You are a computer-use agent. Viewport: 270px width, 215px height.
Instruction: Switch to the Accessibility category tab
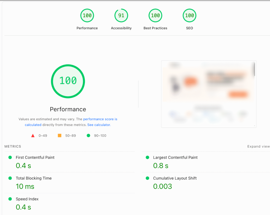121,28
